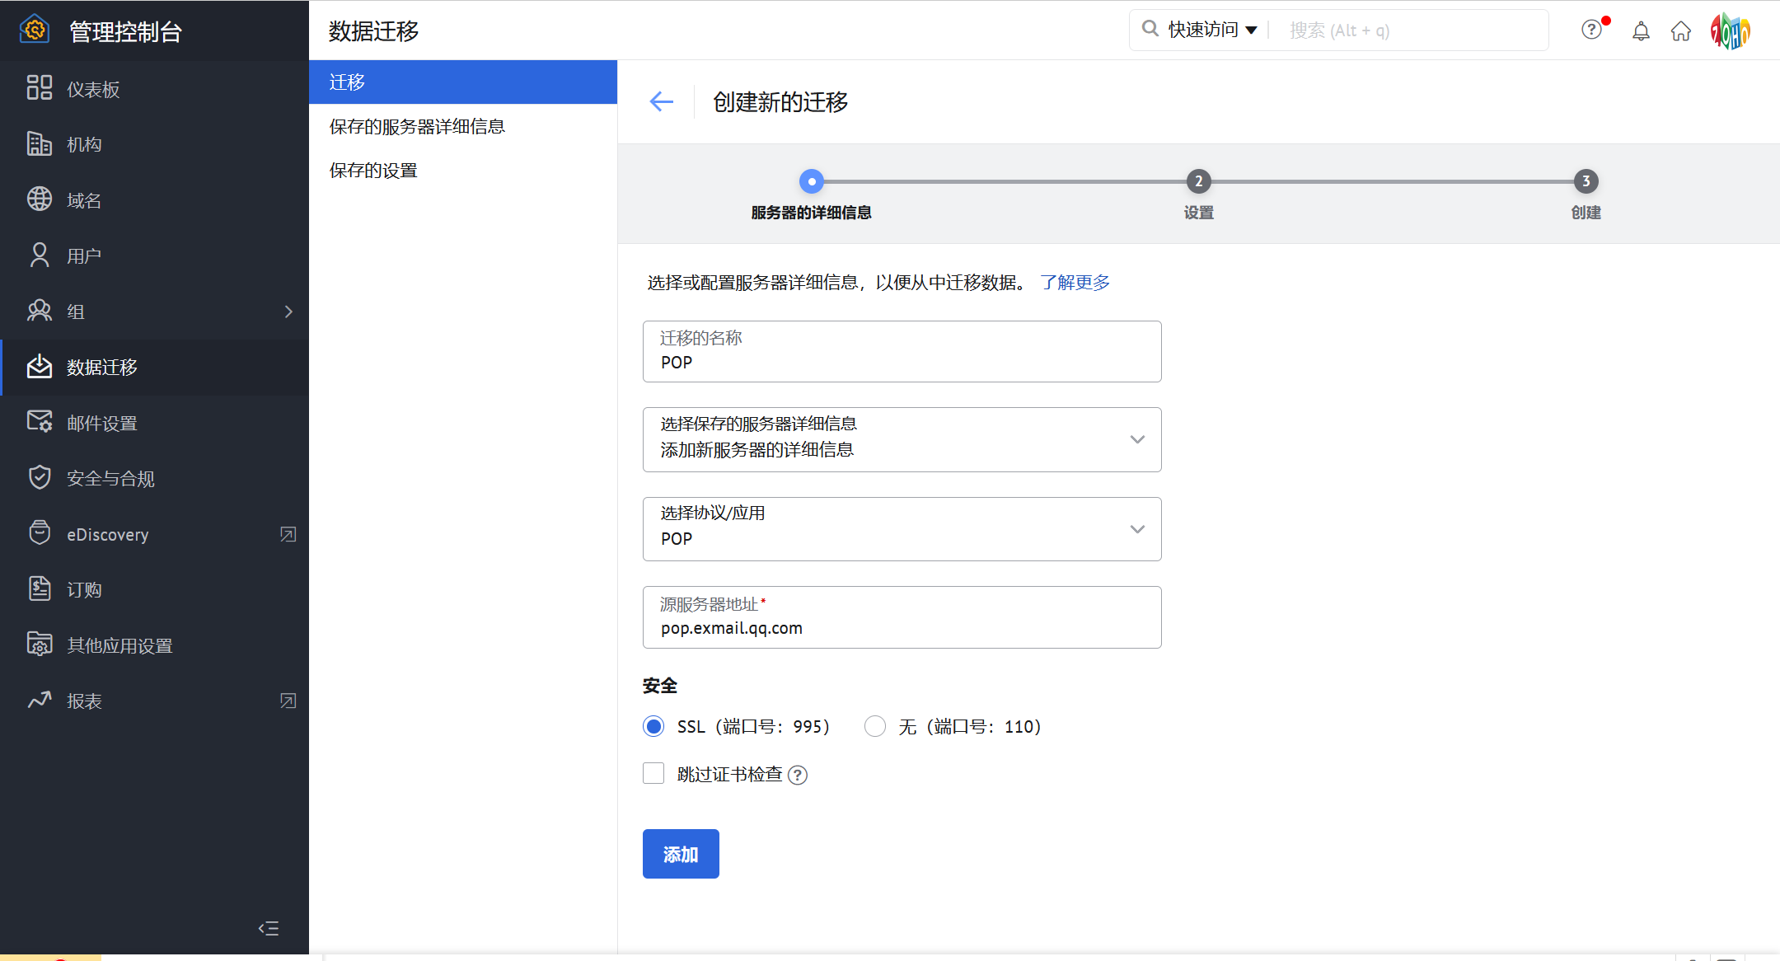1780x961 pixels.
Task: Click the blue 添加 button
Action: (681, 854)
